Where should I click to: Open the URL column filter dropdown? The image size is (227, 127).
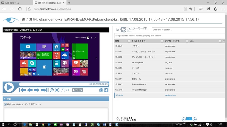pos(220,41)
